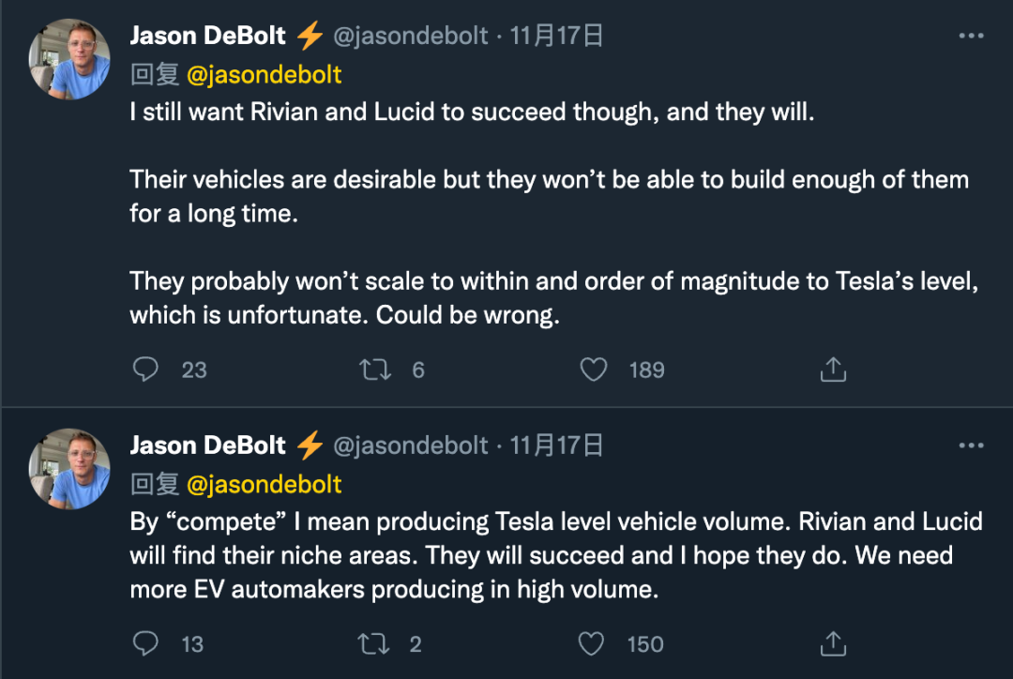The width and height of the screenshot is (1013, 679).
Task: Open more options for the first tweet
Action: (x=971, y=36)
